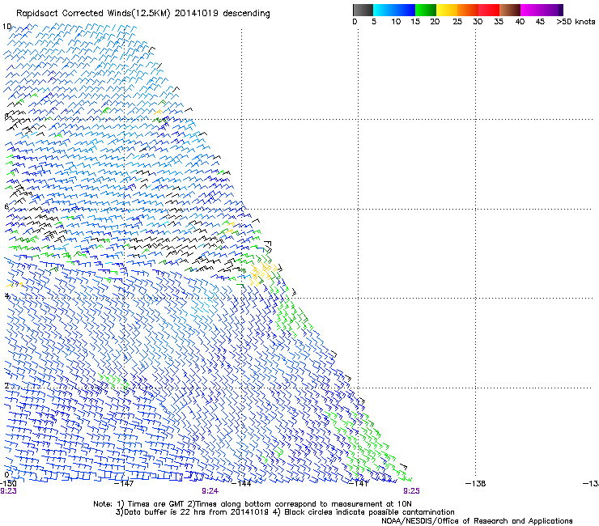The width and height of the screenshot is (599, 526).
Task: Click the blue 5–15 knot color band
Action: [394, 10]
